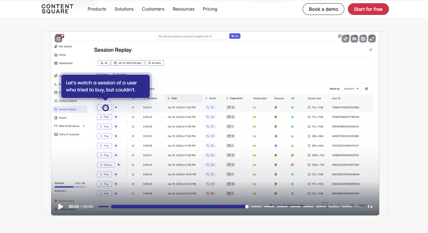Click the Book a demo button

(x=323, y=9)
